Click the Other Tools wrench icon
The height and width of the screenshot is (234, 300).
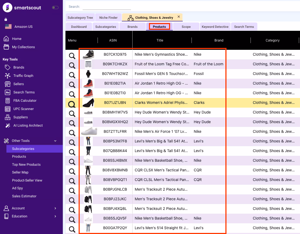[6, 141]
